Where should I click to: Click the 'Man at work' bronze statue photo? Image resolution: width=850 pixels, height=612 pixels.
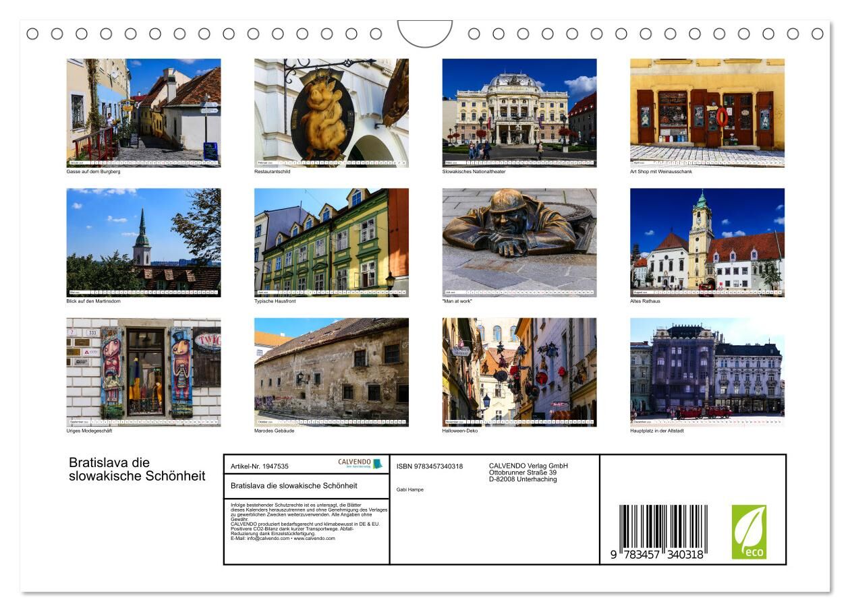tap(519, 239)
